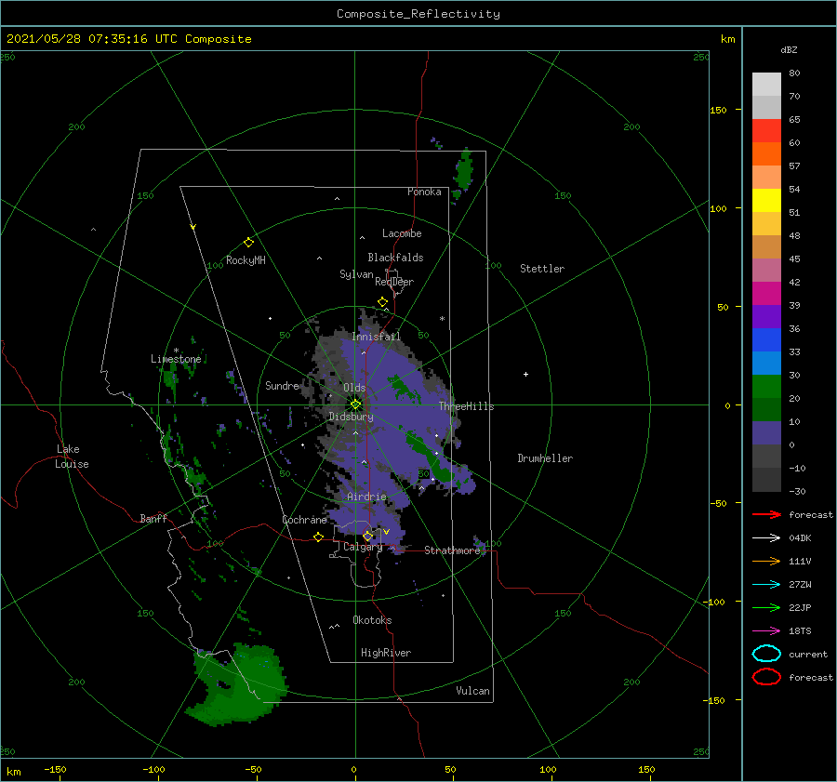Select the Cochrane label
The height and width of the screenshot is (782, 837).
(304, 520)
